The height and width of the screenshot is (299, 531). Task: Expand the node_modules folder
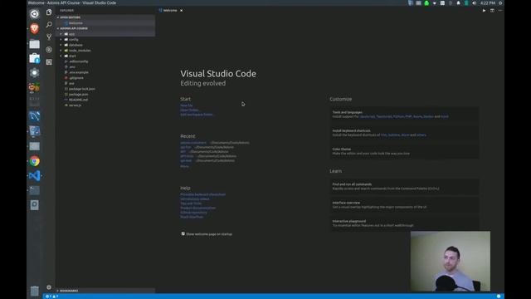(106, 50)
